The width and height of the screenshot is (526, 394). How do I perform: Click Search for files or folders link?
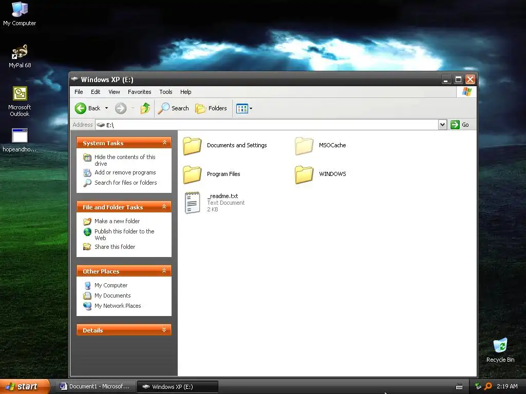tap(126, 183)
